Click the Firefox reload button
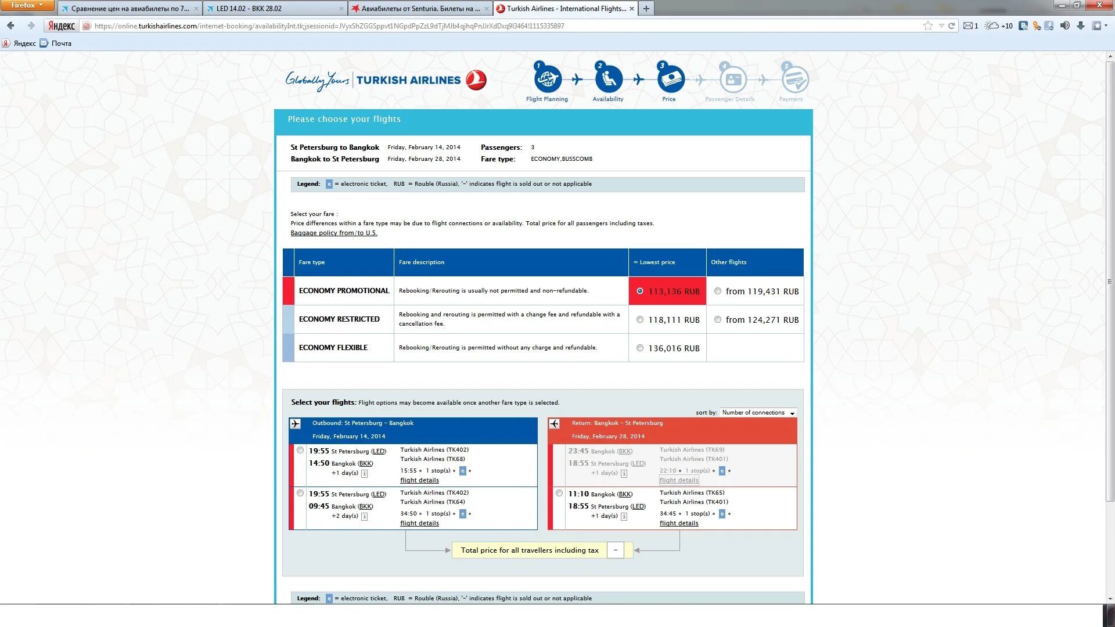The width and height of the screenshot is (1115, 627). click(951, 26)
